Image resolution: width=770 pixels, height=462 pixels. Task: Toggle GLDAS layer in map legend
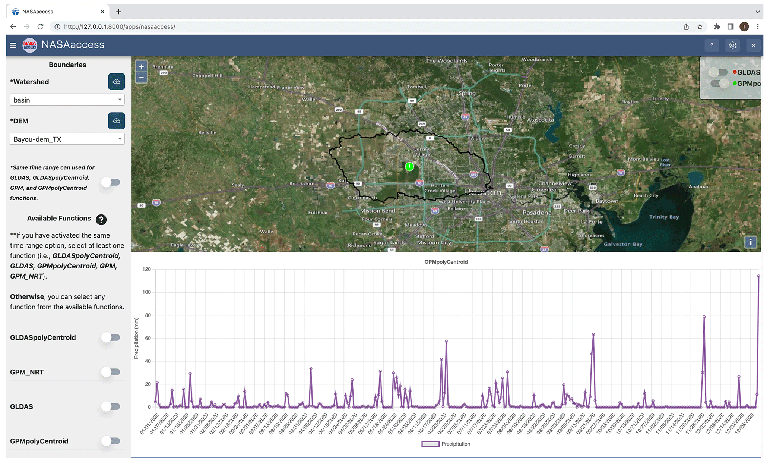719,72
